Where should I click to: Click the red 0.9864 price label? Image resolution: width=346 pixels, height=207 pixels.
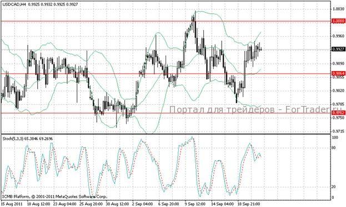(338, 73)
